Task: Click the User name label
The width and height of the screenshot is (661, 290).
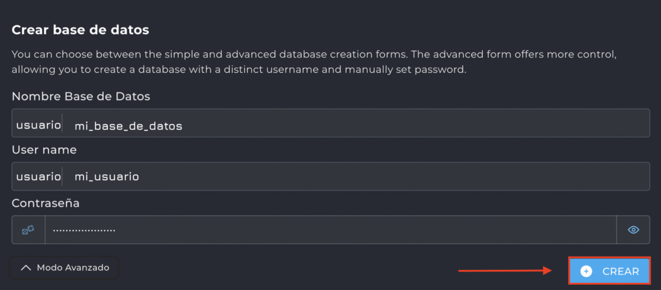Action: (44, 149)
